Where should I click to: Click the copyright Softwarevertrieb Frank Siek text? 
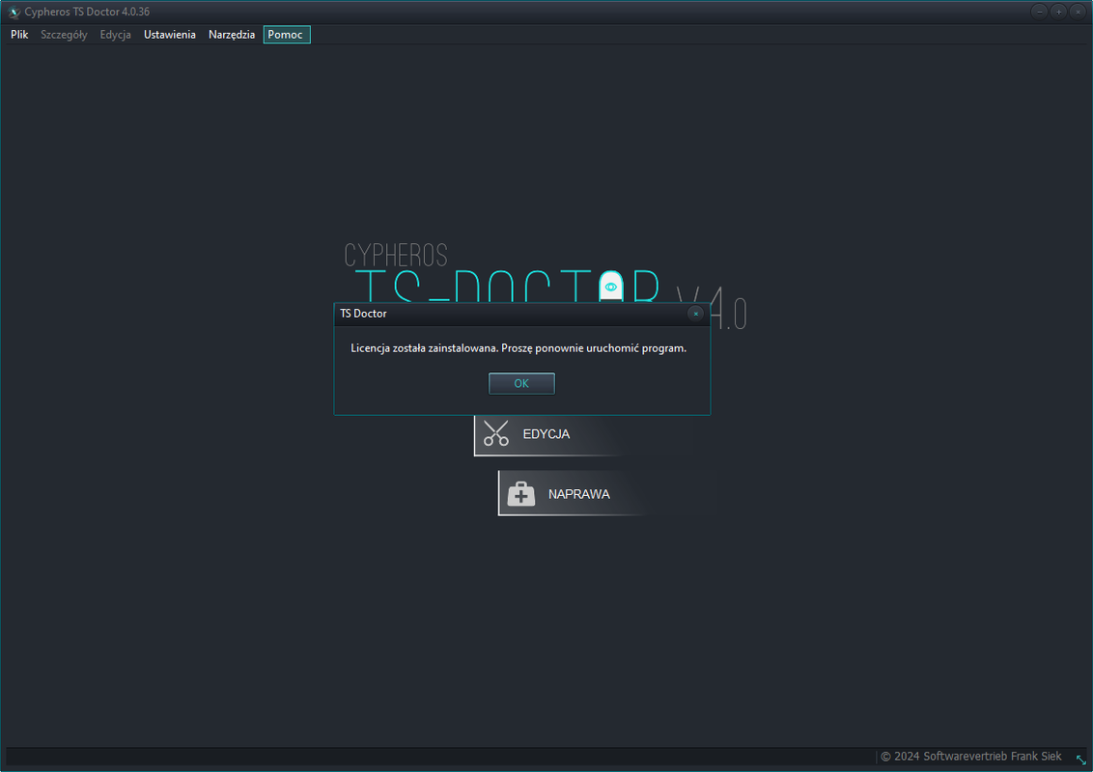pyautogui.click(x=971, y=756)
